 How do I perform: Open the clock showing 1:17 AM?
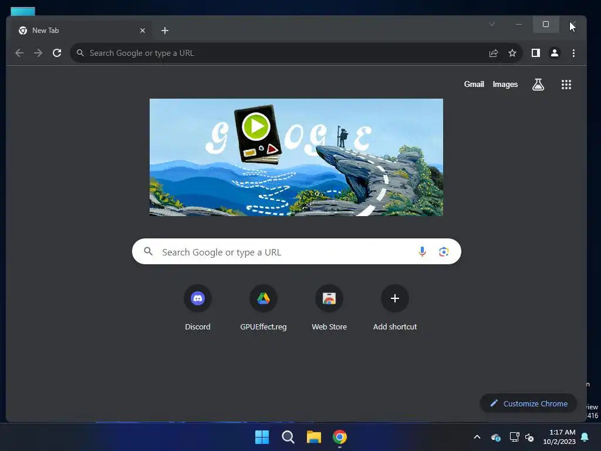coord(559,437)
